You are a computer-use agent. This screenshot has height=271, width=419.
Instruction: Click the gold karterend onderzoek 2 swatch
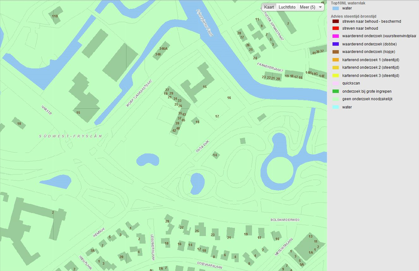[336, 68]
